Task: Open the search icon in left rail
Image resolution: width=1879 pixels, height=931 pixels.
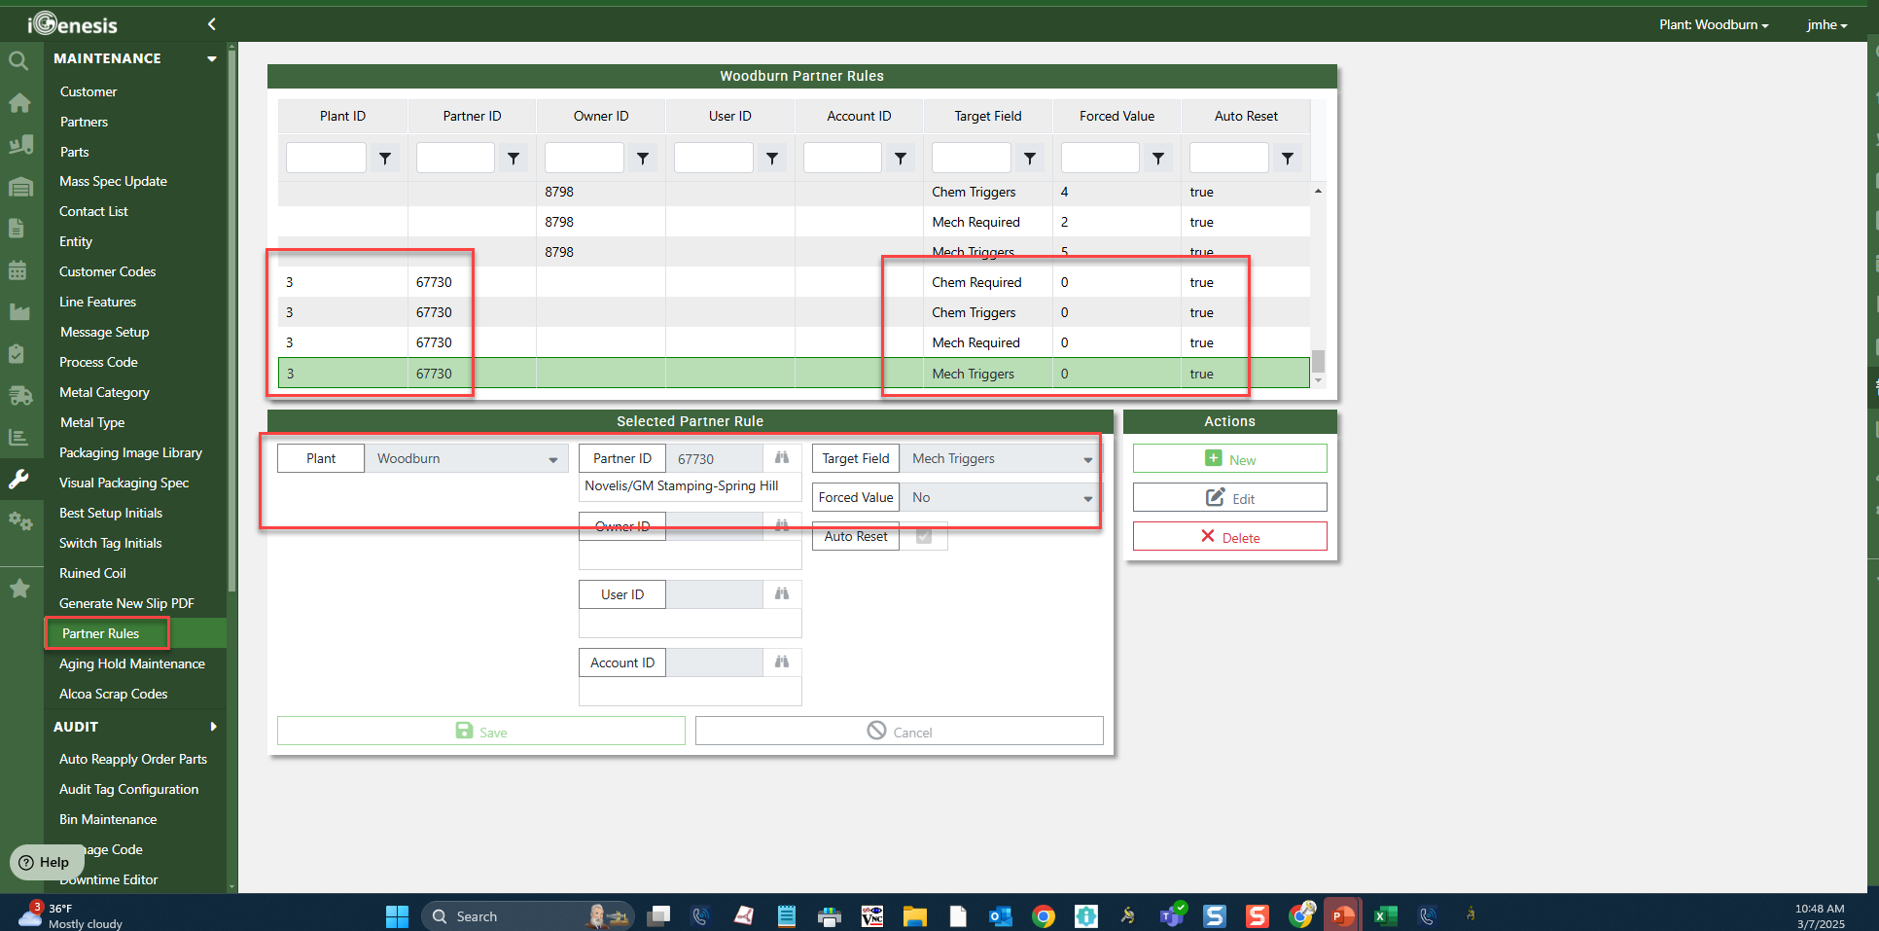Action: click(18, 61)
